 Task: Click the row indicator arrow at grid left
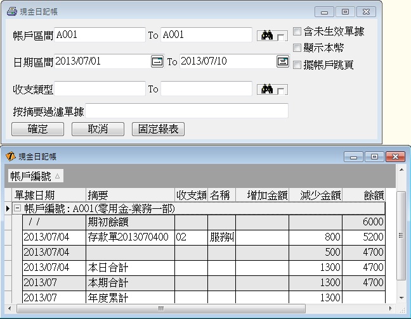coord(7,208)
